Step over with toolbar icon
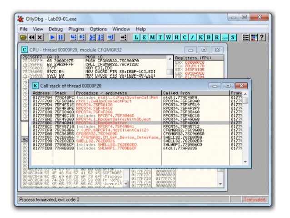 click(x=82, y=37)
